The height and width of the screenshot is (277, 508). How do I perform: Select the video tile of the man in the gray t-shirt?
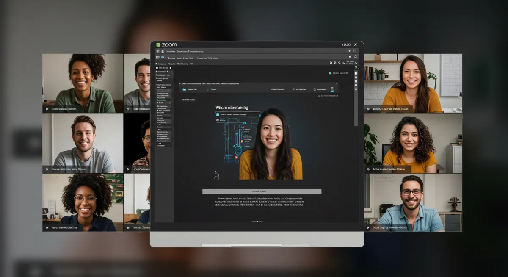click(83, 143)
